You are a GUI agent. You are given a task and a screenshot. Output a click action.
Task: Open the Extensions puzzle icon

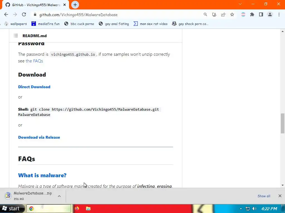pyautogui.click(x=252, y=15)
